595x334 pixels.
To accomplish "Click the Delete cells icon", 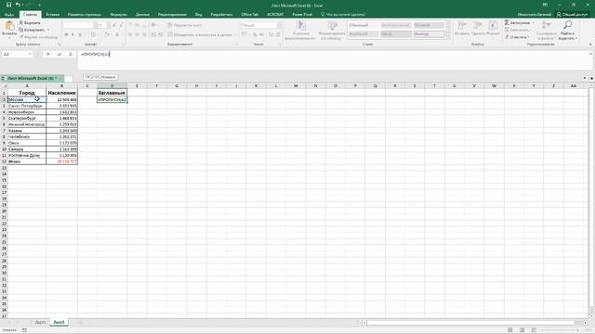I will tap(478, 26).
